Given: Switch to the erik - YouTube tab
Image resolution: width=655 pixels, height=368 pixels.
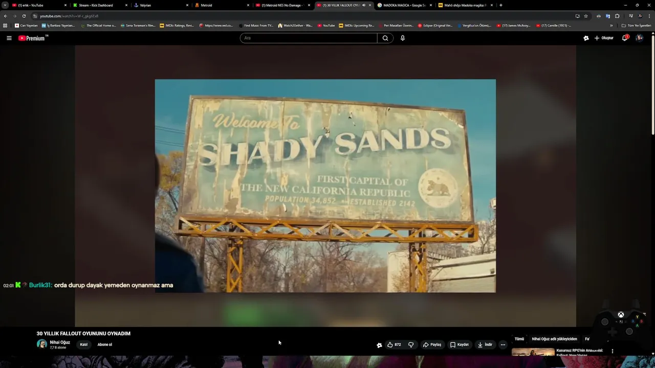Looking at the screenshot, I should pyautogui.click(x=38, y=5).
